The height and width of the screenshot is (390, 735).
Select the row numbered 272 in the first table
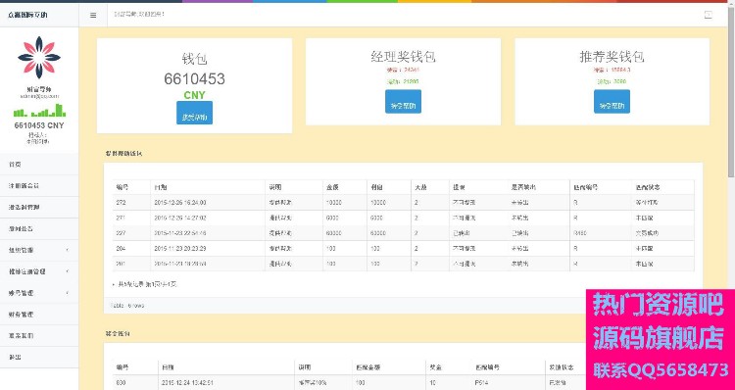[404, 203]
